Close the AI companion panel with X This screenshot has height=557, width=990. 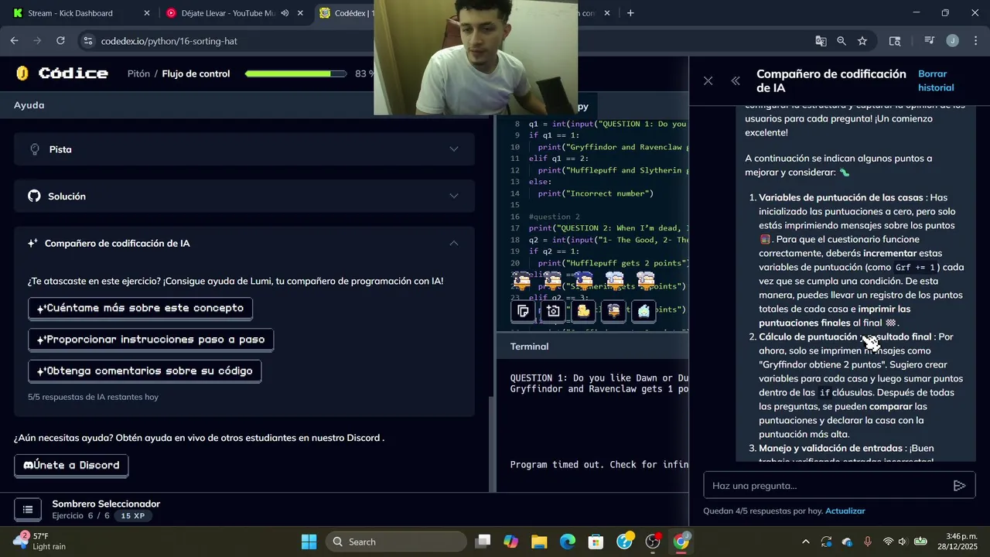708,80
